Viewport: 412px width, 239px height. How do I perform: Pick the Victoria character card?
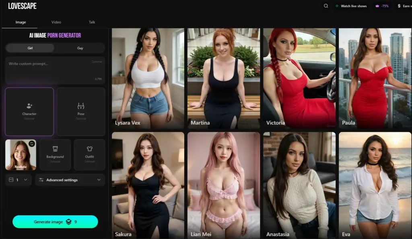[299, 78]
